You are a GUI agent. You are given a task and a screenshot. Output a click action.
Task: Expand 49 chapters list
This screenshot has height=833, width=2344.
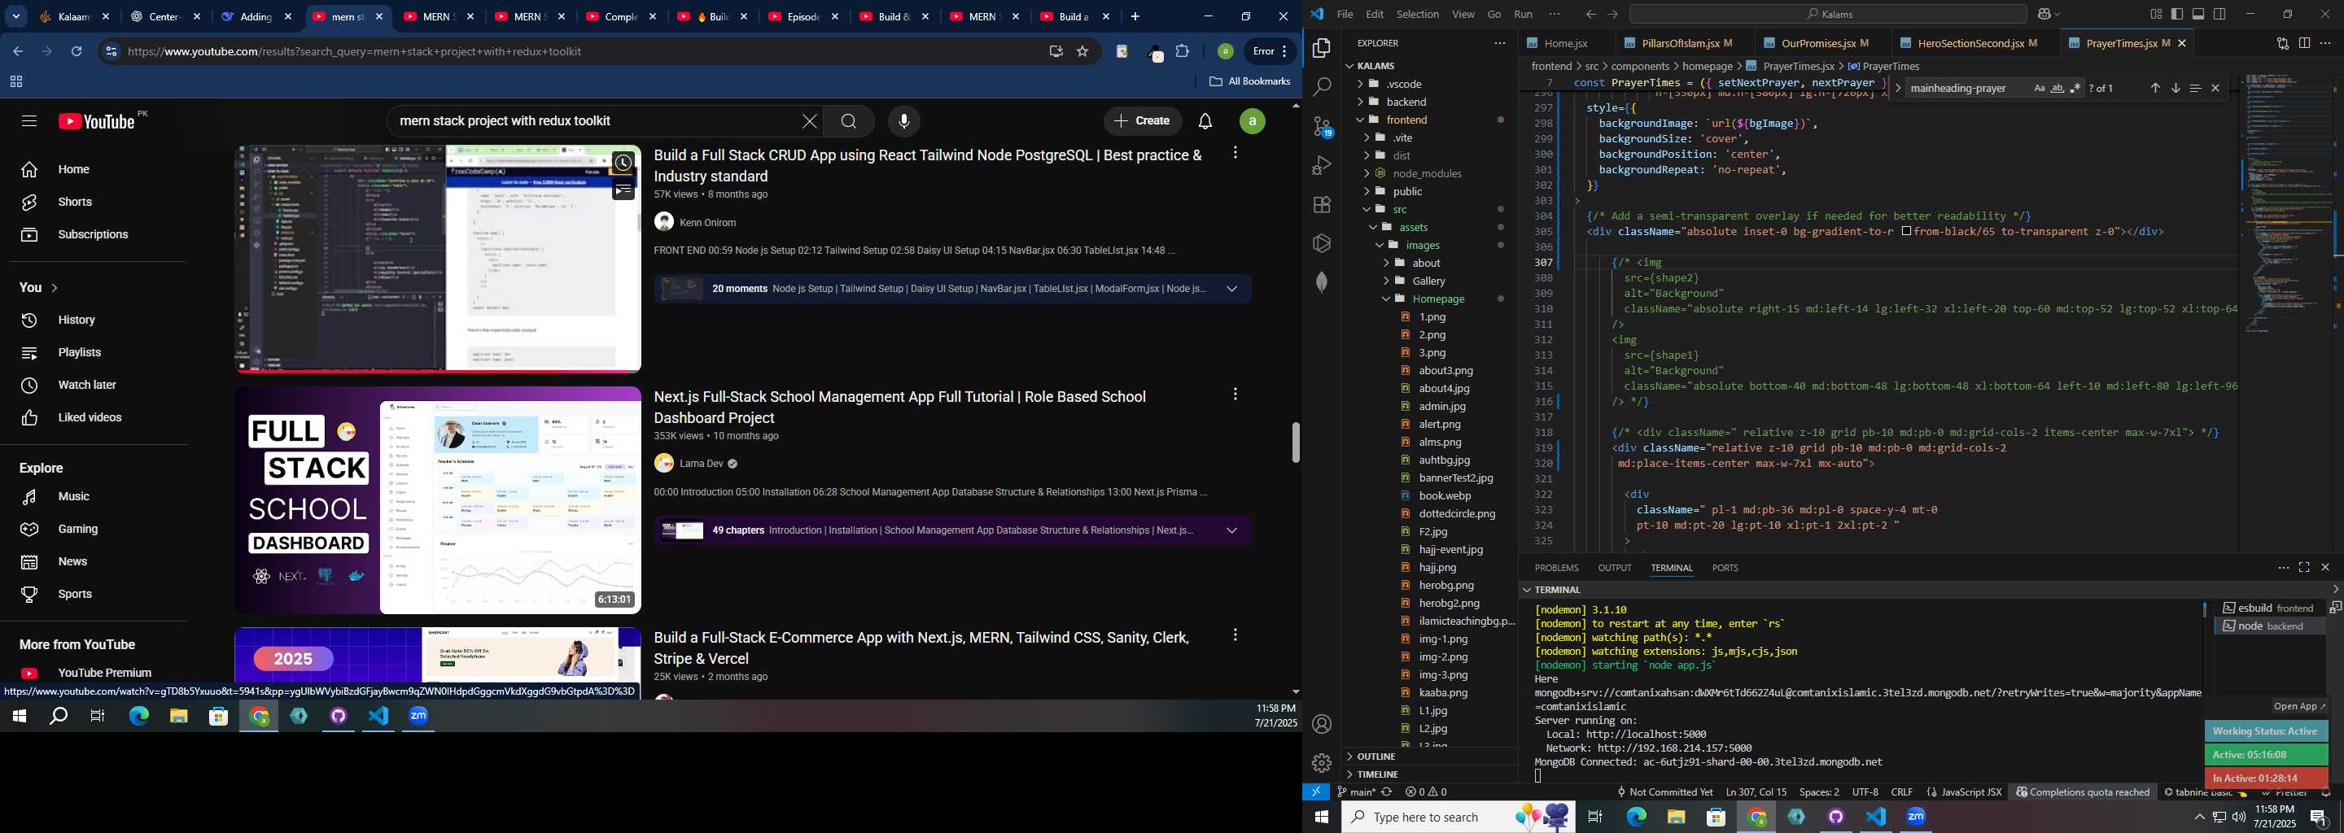point(1231,531)
